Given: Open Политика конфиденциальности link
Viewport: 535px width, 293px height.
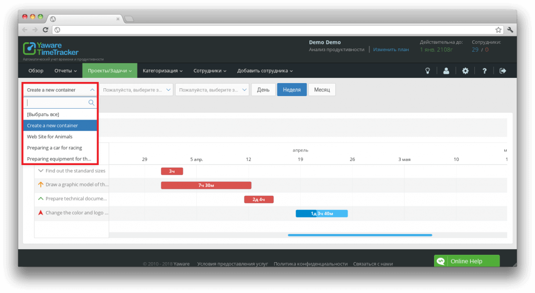Looking at the screenshot, I should [x=310, y=264].
